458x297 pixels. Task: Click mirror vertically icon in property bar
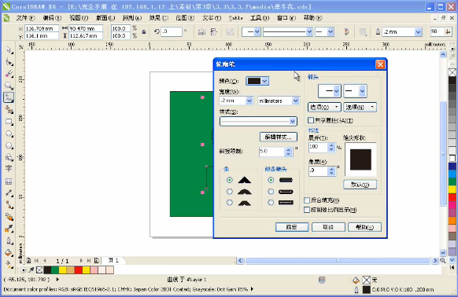click(x=213, y=31)
